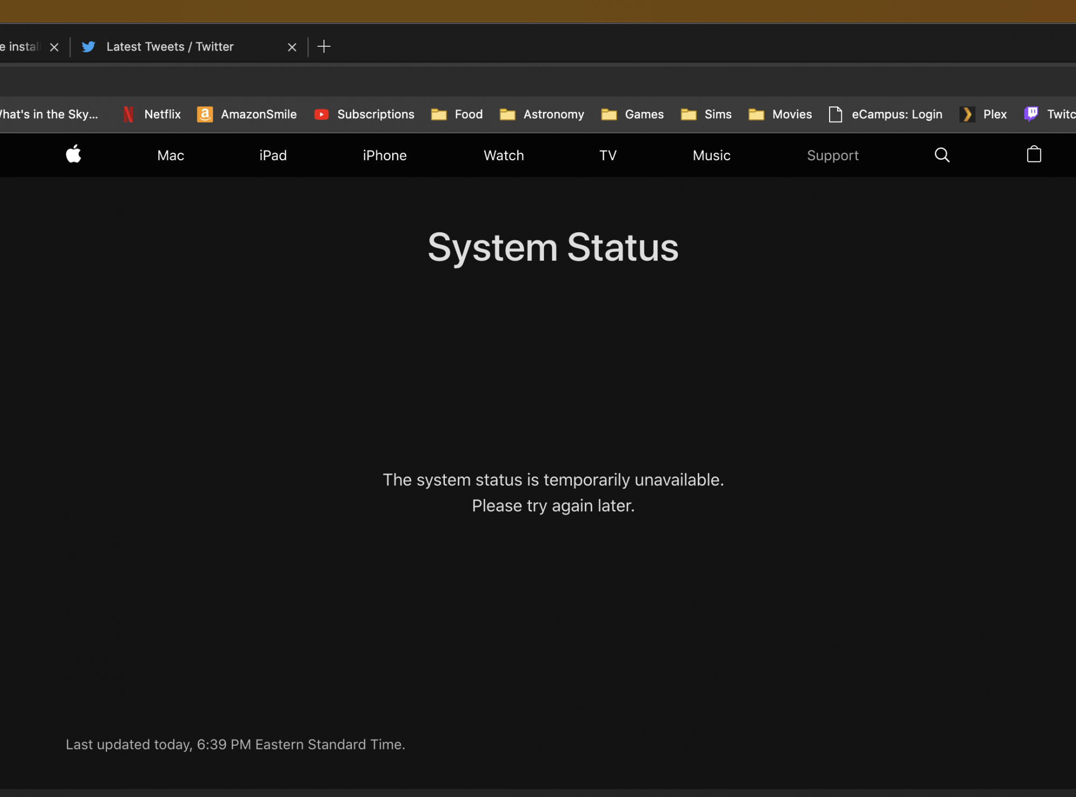Open new tab with plus icon
Viewport: 1076px width, 797px height.
pyautogui.click(x=324, y=47)
